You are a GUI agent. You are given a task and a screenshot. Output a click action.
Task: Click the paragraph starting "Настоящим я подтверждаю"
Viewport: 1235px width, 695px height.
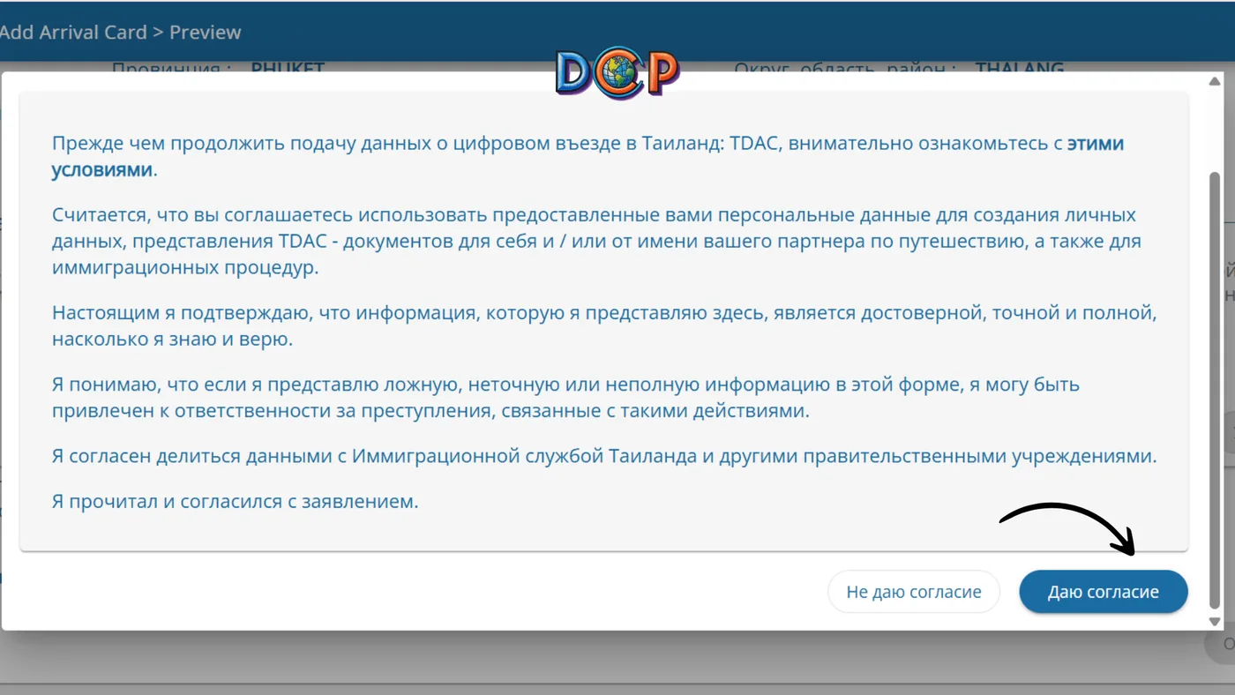click(604, 326)
